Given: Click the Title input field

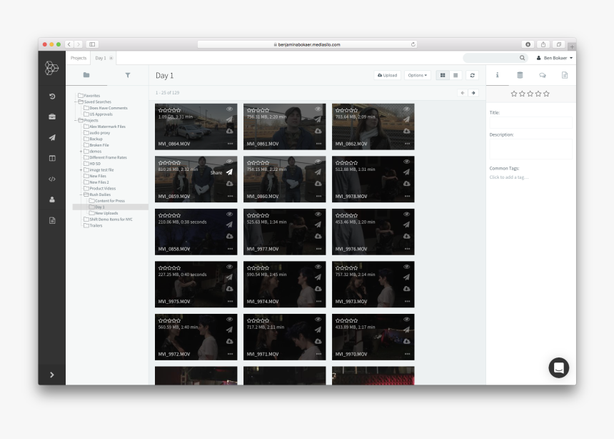Looking at the screenshot, I should coord(530,121).
